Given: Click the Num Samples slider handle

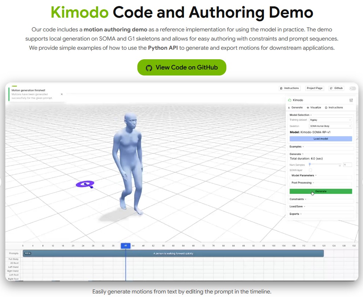Looking at the screenshot, I should pyautogui.click(x=310, y=164).
